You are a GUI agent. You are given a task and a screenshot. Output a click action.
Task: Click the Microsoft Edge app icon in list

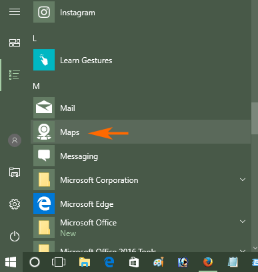pyautogui.click(x=44, y=204)
